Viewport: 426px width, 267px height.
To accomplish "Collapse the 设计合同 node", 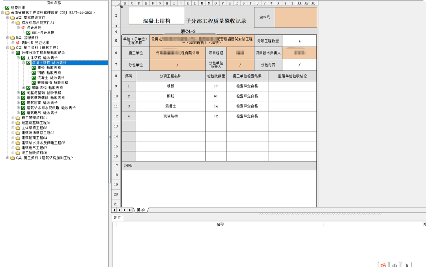I will coord(18,28).
